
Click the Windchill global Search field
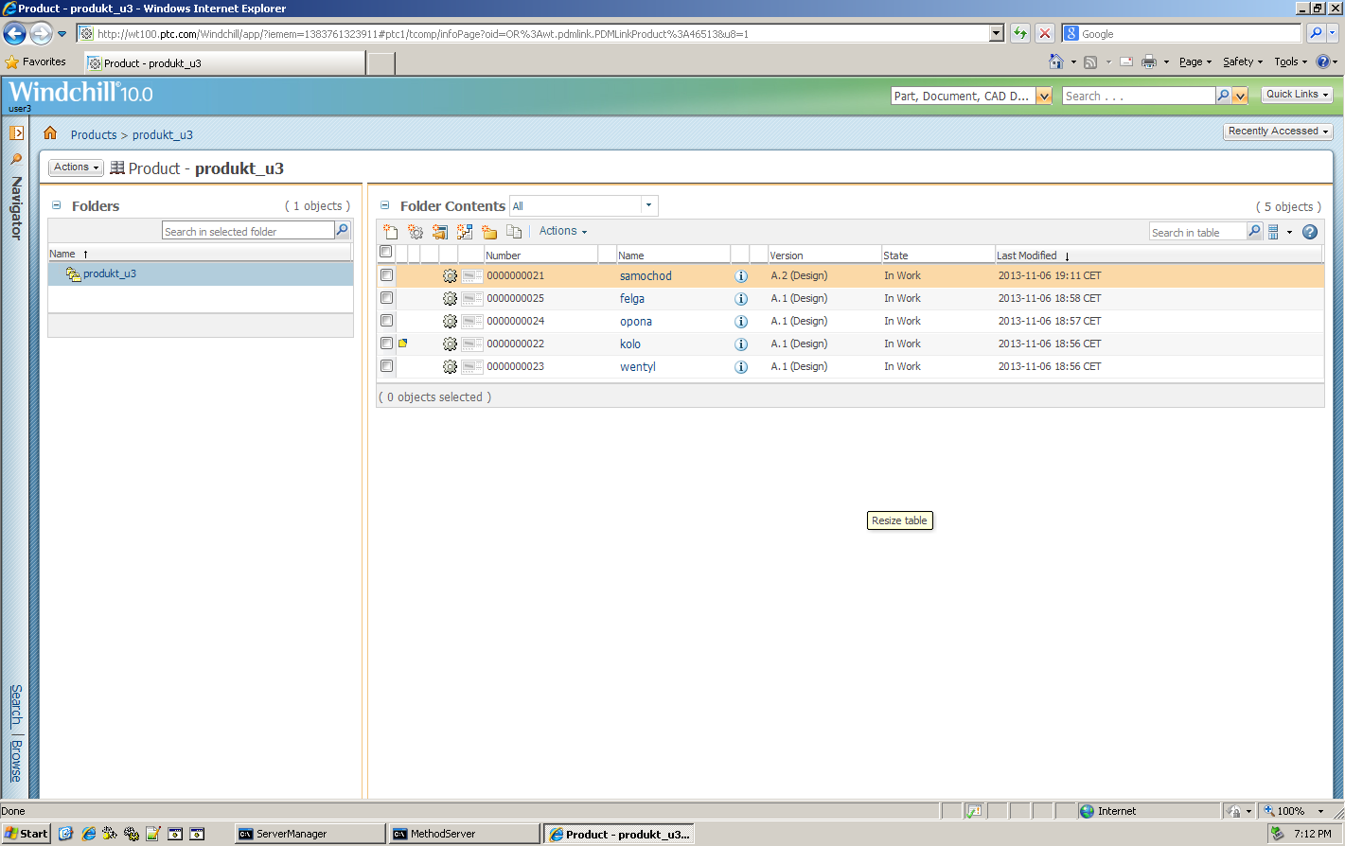coord(1139,96)
